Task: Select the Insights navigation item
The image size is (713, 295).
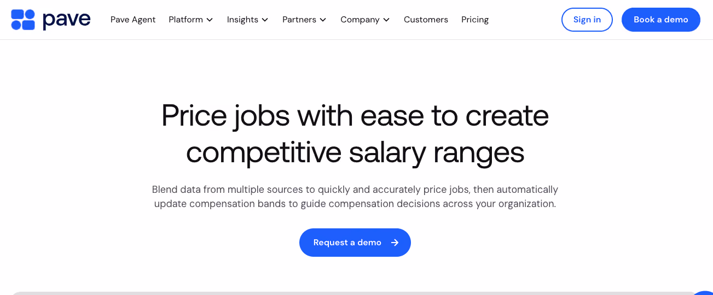Action: click(x=242, y=20)
